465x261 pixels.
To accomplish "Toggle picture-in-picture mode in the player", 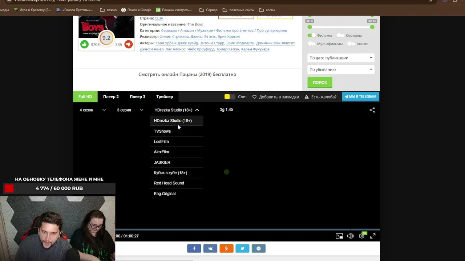I will click(x=339, y=236).
